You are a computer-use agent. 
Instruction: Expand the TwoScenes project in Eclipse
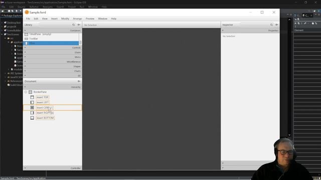2,34
